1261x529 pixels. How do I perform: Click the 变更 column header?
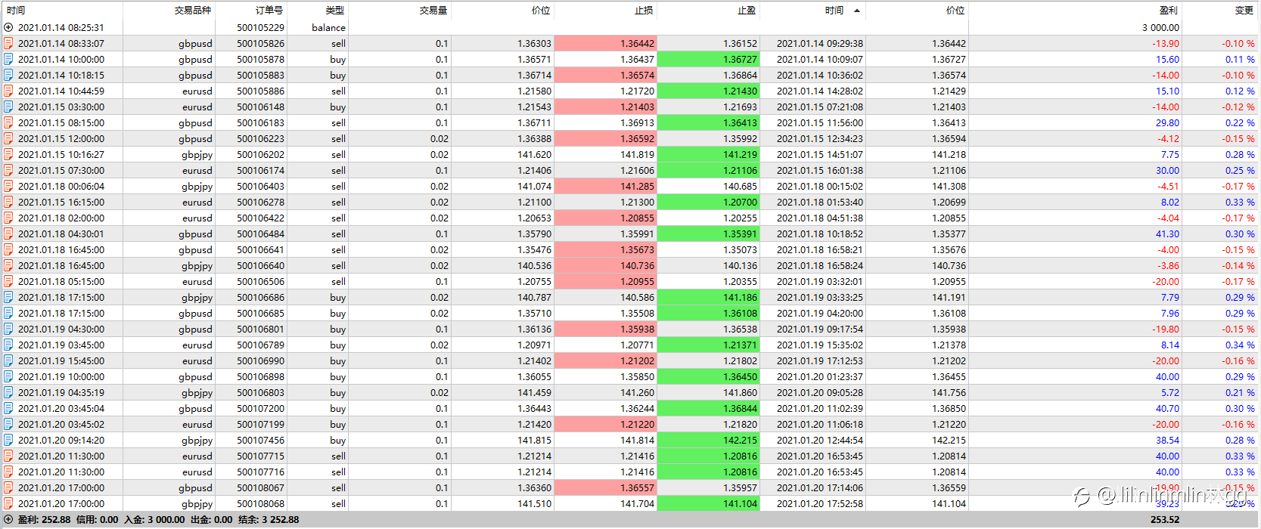[1244, 11]
